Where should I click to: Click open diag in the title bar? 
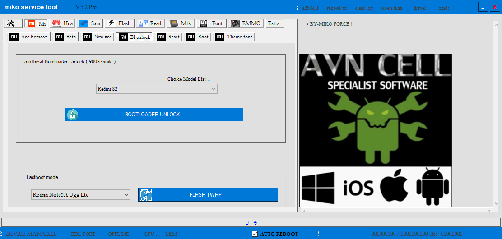click(x=391, y=8)
